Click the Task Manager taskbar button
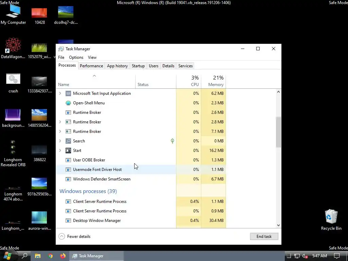The image size is (348, 261). 96,256
